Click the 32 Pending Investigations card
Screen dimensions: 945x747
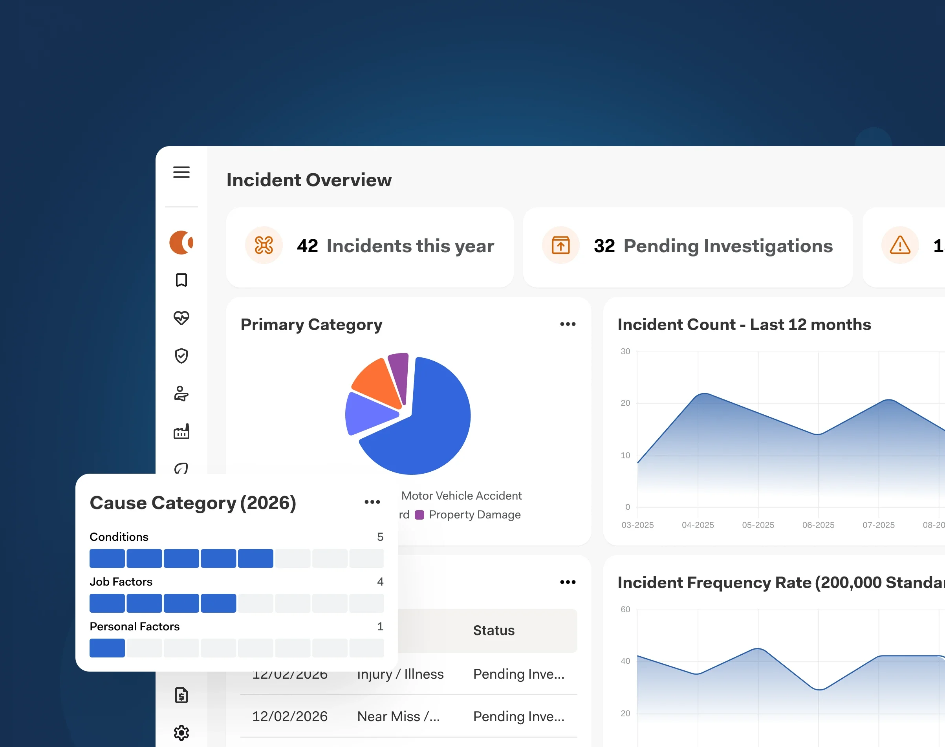pos(687,247)
